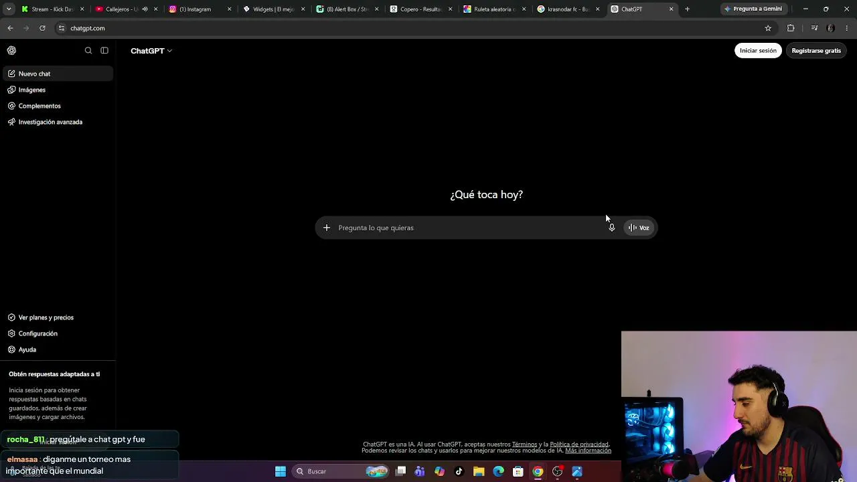Image resolution: width=857 pixels, height=482 pixels.
Task: Click the Chrome icon on the taskbar
Action: tap(538, 471)
